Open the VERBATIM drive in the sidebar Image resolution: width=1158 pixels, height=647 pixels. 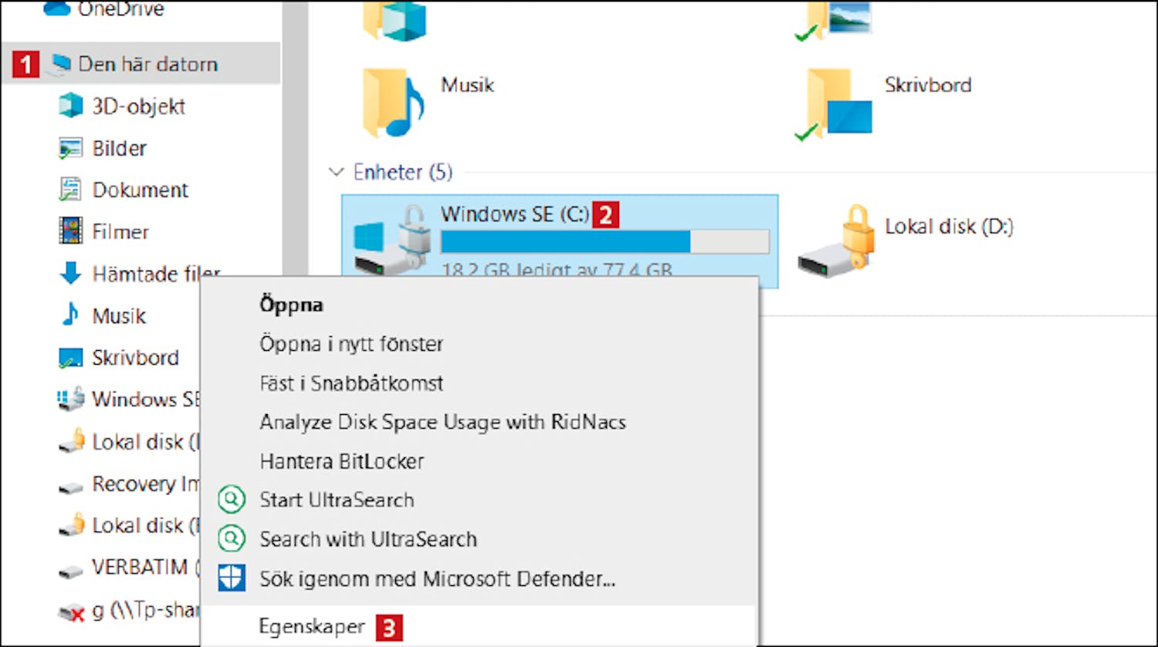click(x=128, y=568)
